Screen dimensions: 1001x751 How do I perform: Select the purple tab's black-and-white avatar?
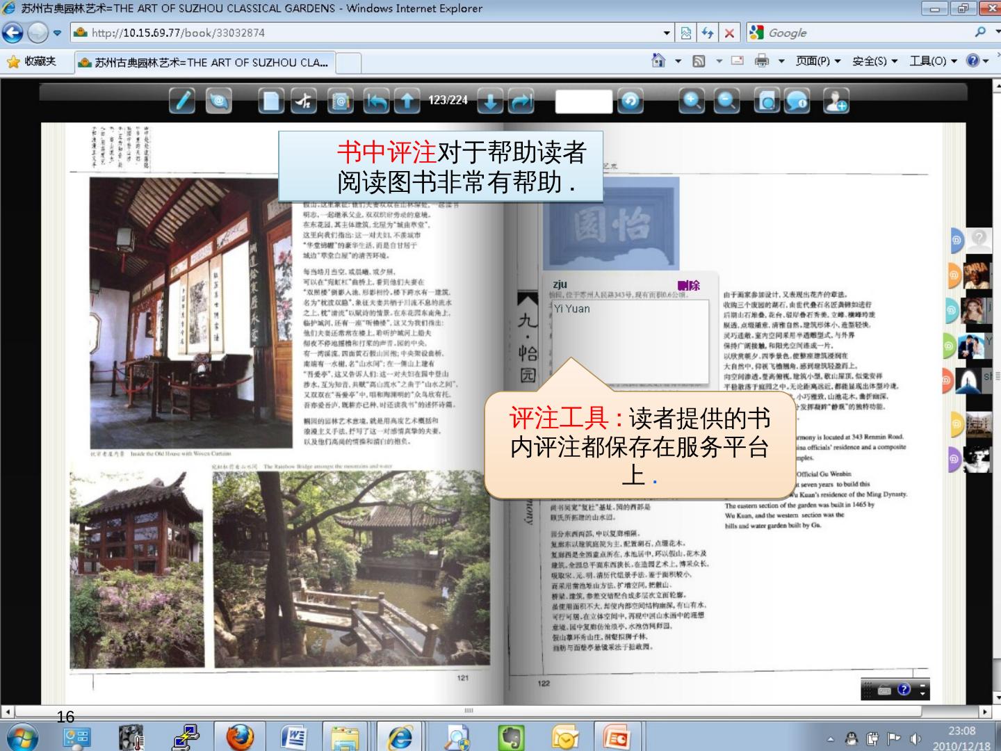976,459
